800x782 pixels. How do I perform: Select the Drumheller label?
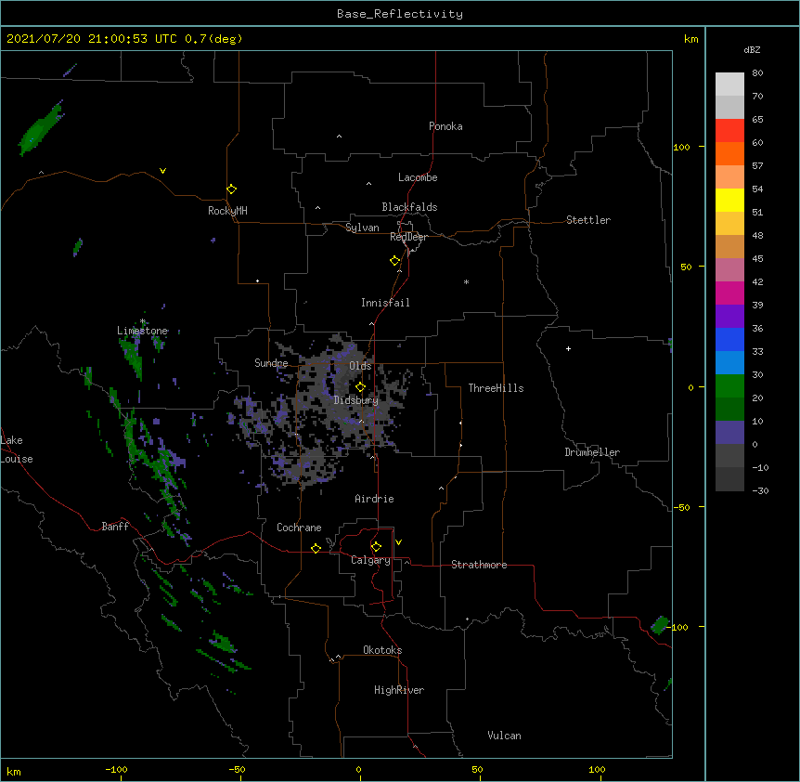[x=592, y=452]
